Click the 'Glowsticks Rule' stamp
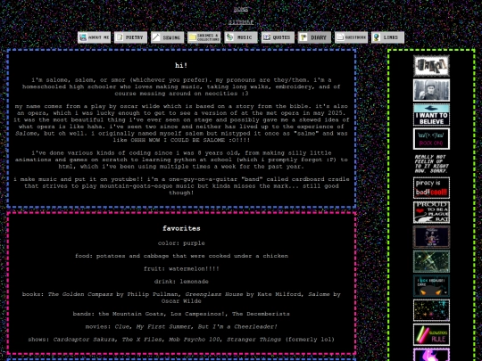This screenshot has width=482, height=361. pyautogui.click(x=431, y=334)
